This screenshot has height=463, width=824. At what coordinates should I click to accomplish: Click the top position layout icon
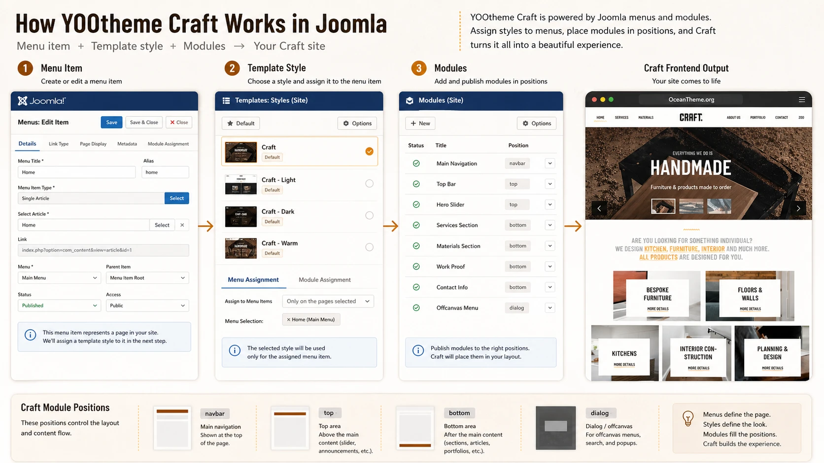tap(290, 428)
